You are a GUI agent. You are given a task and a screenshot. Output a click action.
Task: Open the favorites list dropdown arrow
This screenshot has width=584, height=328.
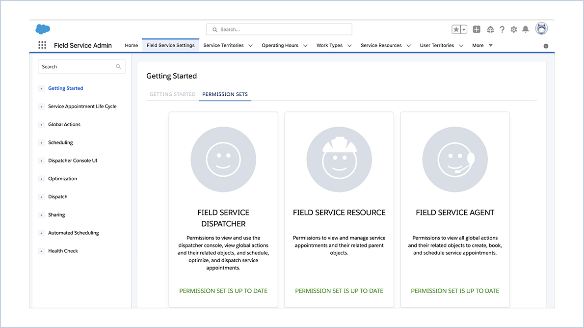[463, 29]
